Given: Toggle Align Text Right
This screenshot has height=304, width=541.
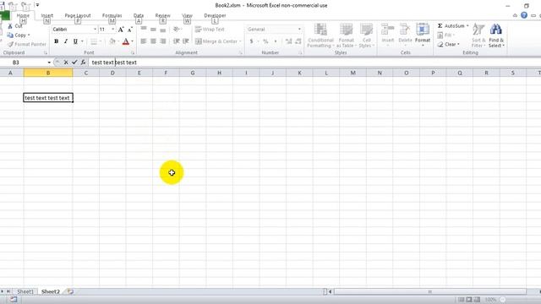Looking at the screenshot, I should coord(163,41).
